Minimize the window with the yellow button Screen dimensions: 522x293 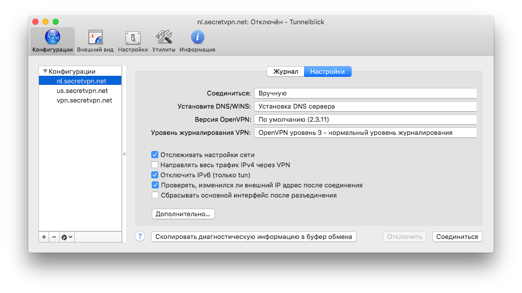pos(46,22)
